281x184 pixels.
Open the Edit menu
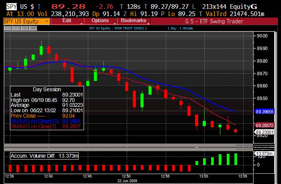point(67,21)
